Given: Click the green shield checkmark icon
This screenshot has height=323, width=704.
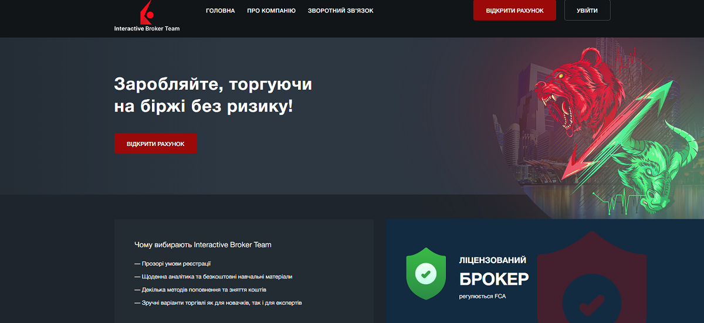Looking at the screenshot, I should click(427, 273).
